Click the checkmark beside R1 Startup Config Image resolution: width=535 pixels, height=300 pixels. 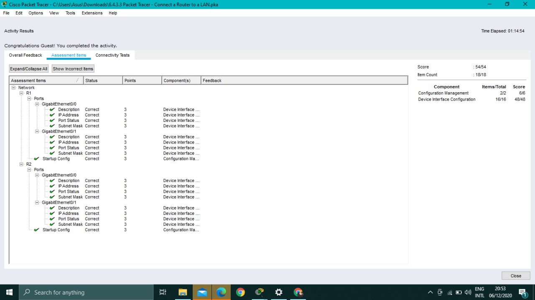(37, 159)
